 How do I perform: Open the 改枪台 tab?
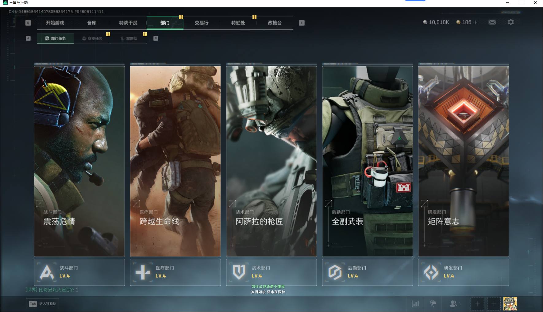coord(275,23)
